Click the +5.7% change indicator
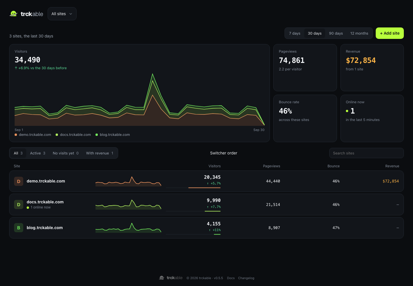 pos(214,184)
